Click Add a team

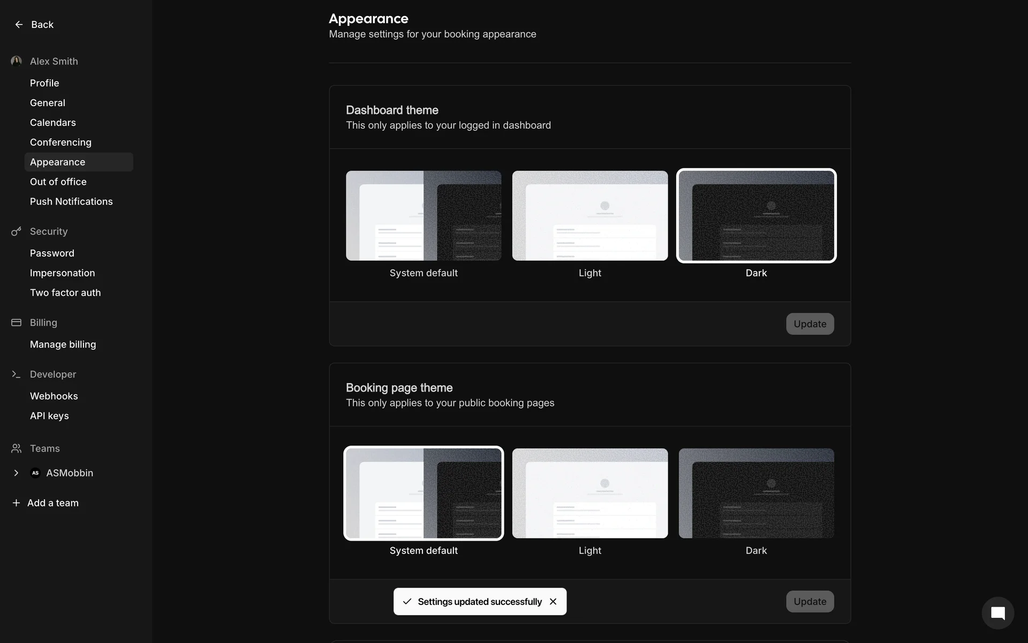tap(52, 503)
